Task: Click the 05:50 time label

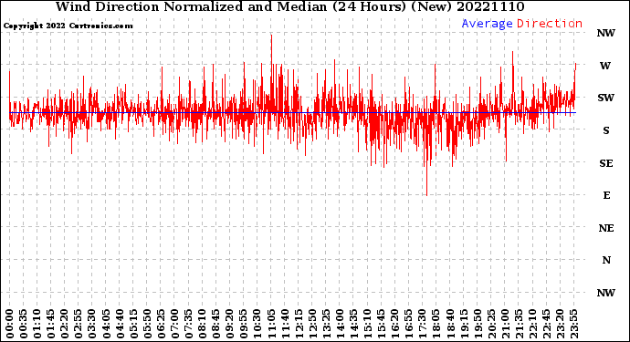Action: 147,325
